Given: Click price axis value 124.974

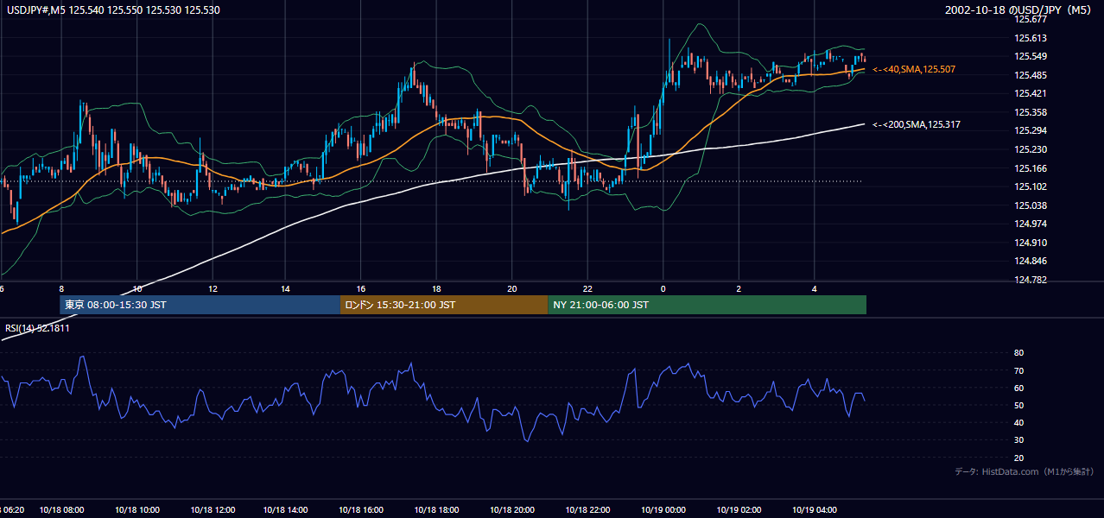Looking at the screenshot, I should click(x=1031, y=224).
